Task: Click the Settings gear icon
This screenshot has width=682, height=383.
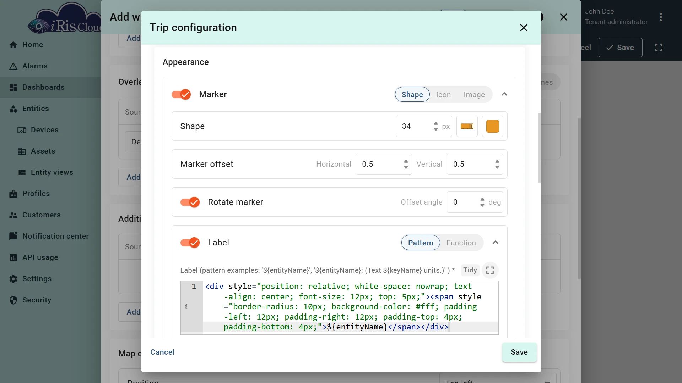Action: click(x=13, y=279)
